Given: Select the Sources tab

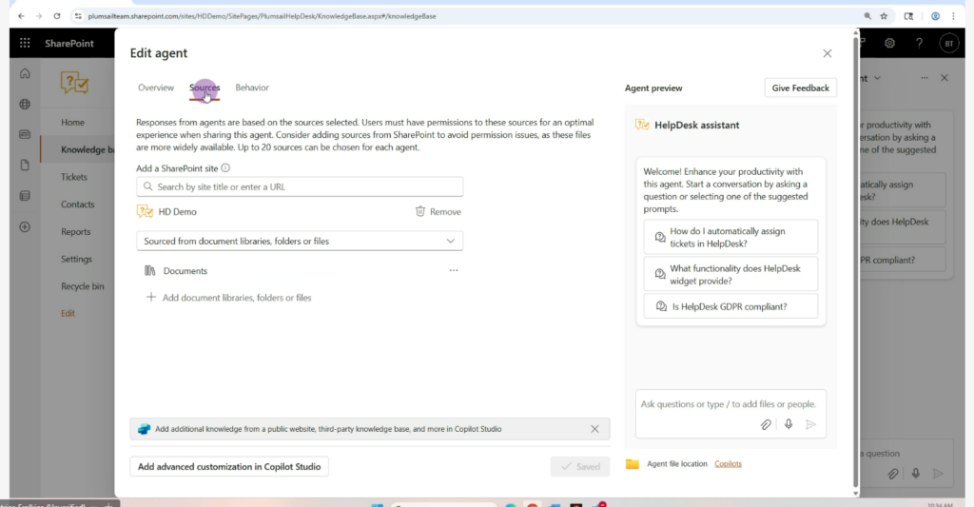Looking at the screenshot, I should [x=205, y=88].
